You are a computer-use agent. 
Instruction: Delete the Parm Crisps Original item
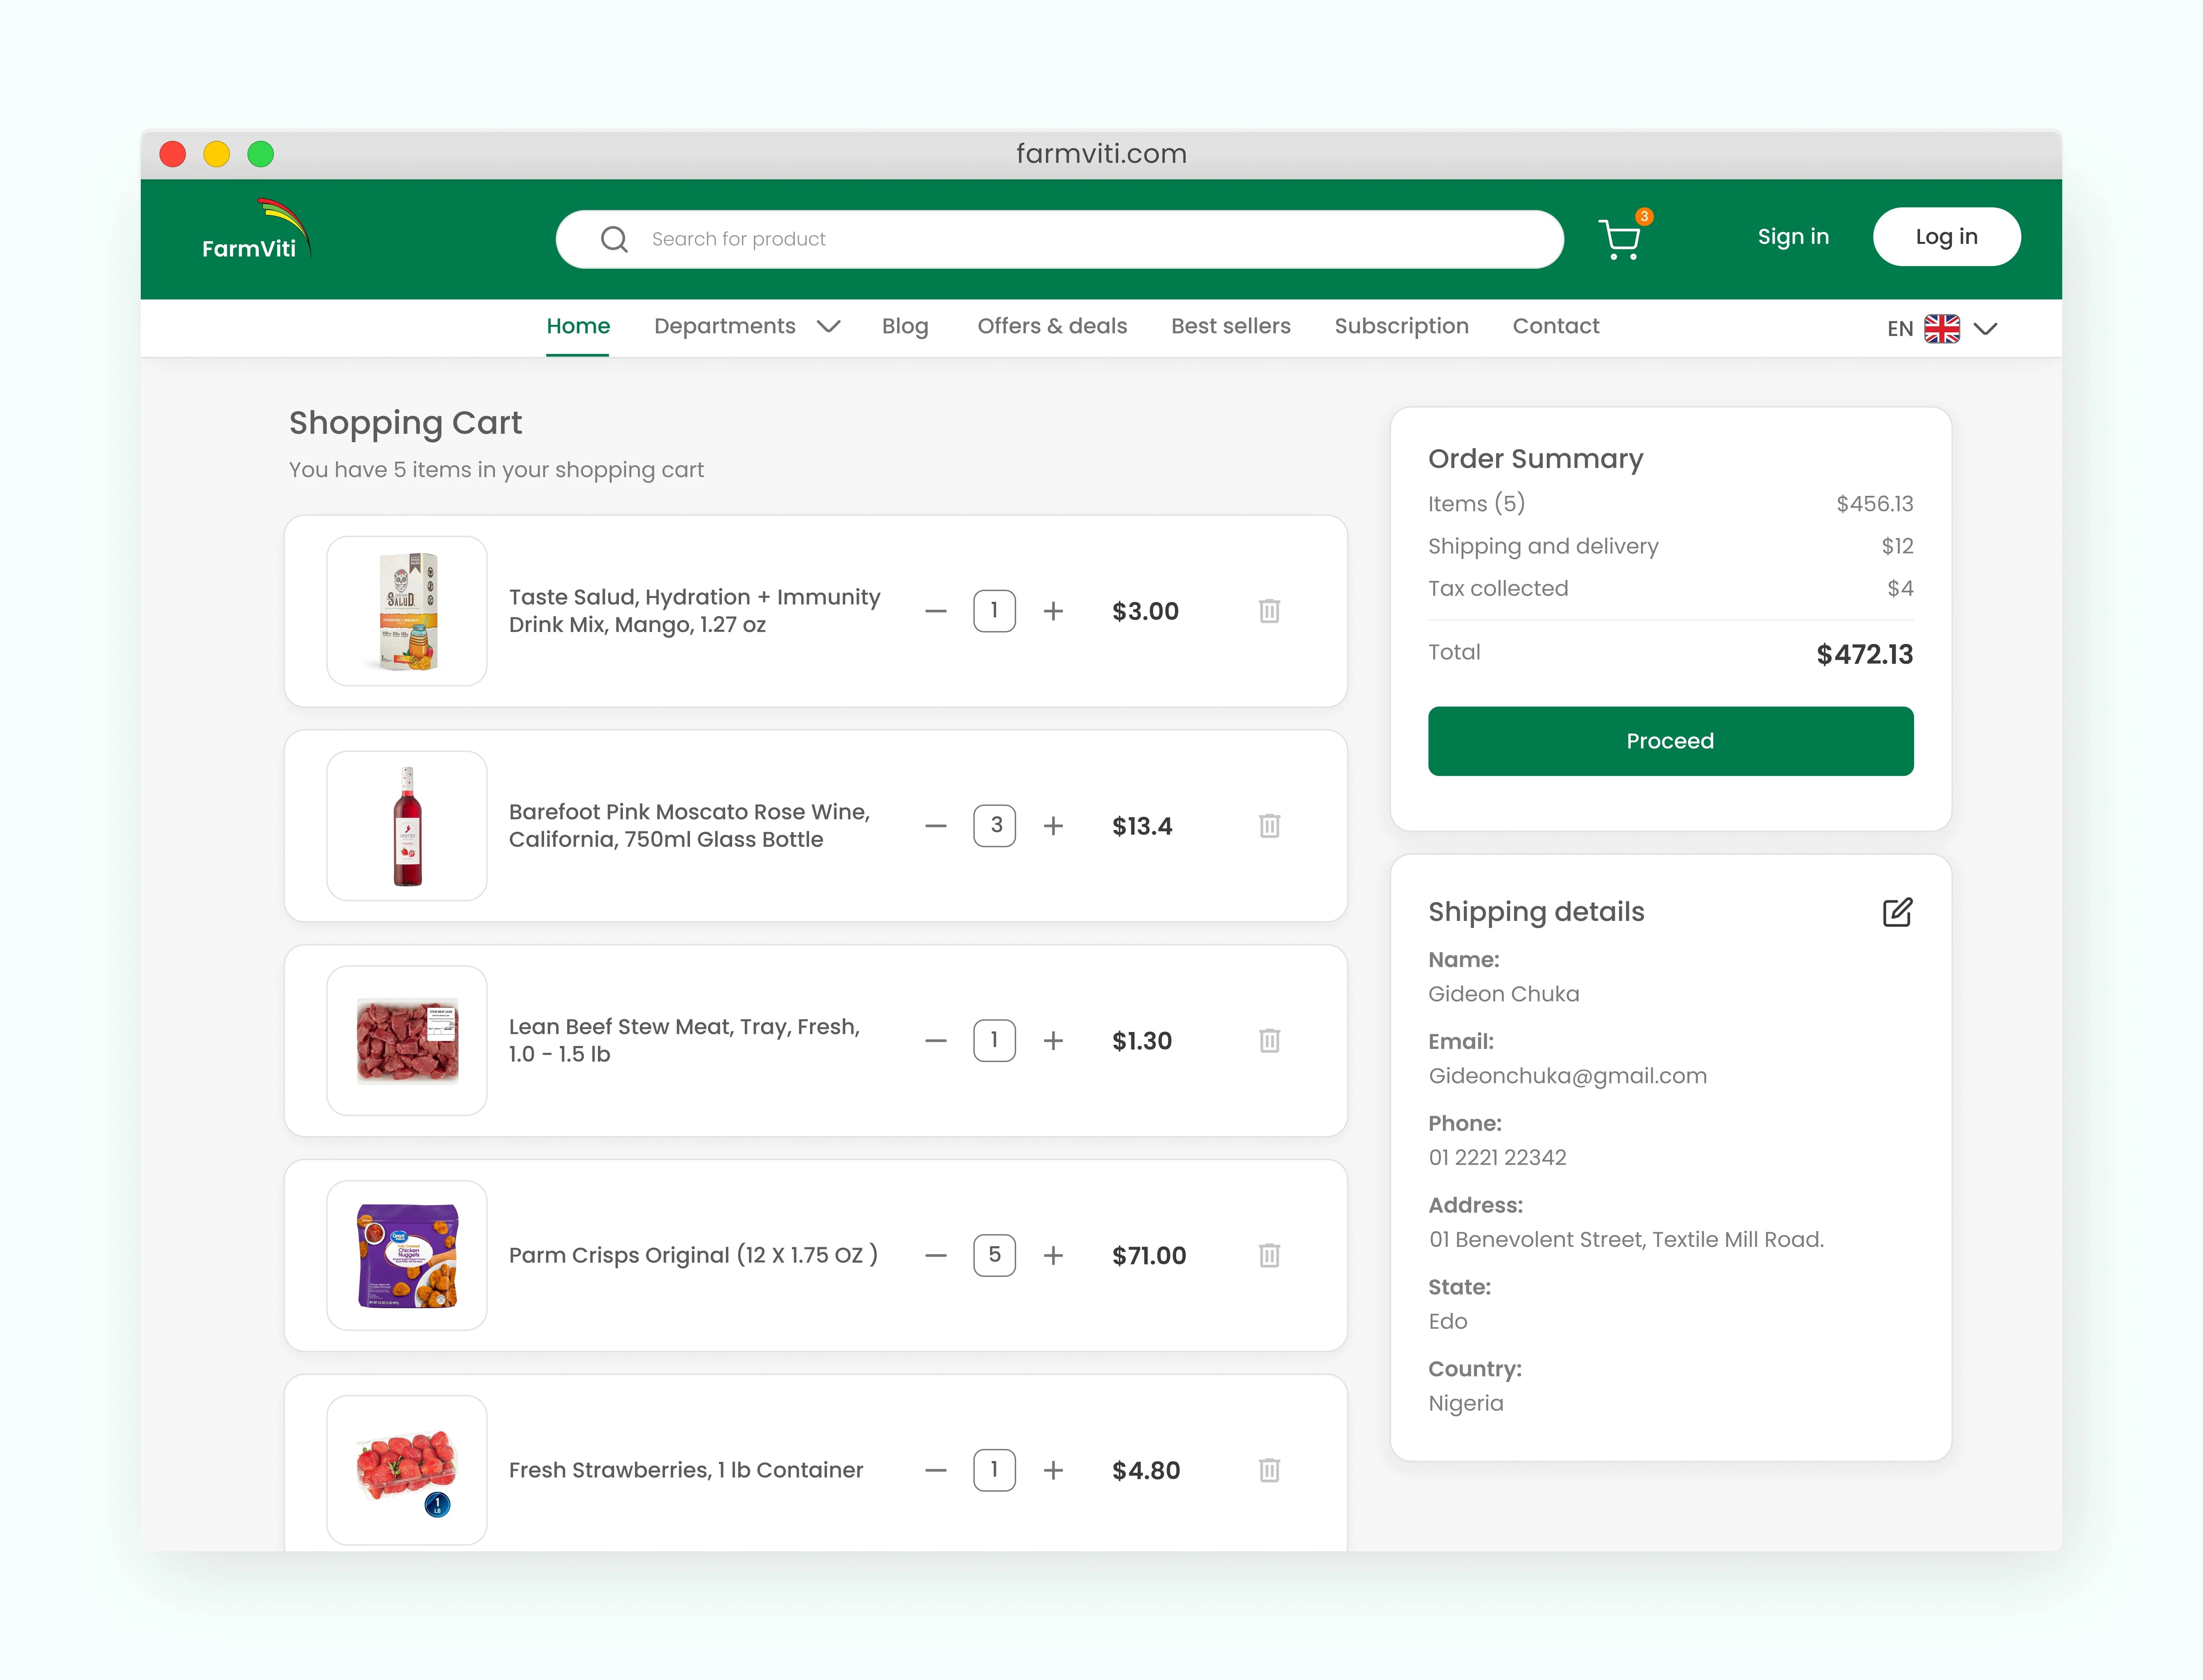[1270, 1255]
